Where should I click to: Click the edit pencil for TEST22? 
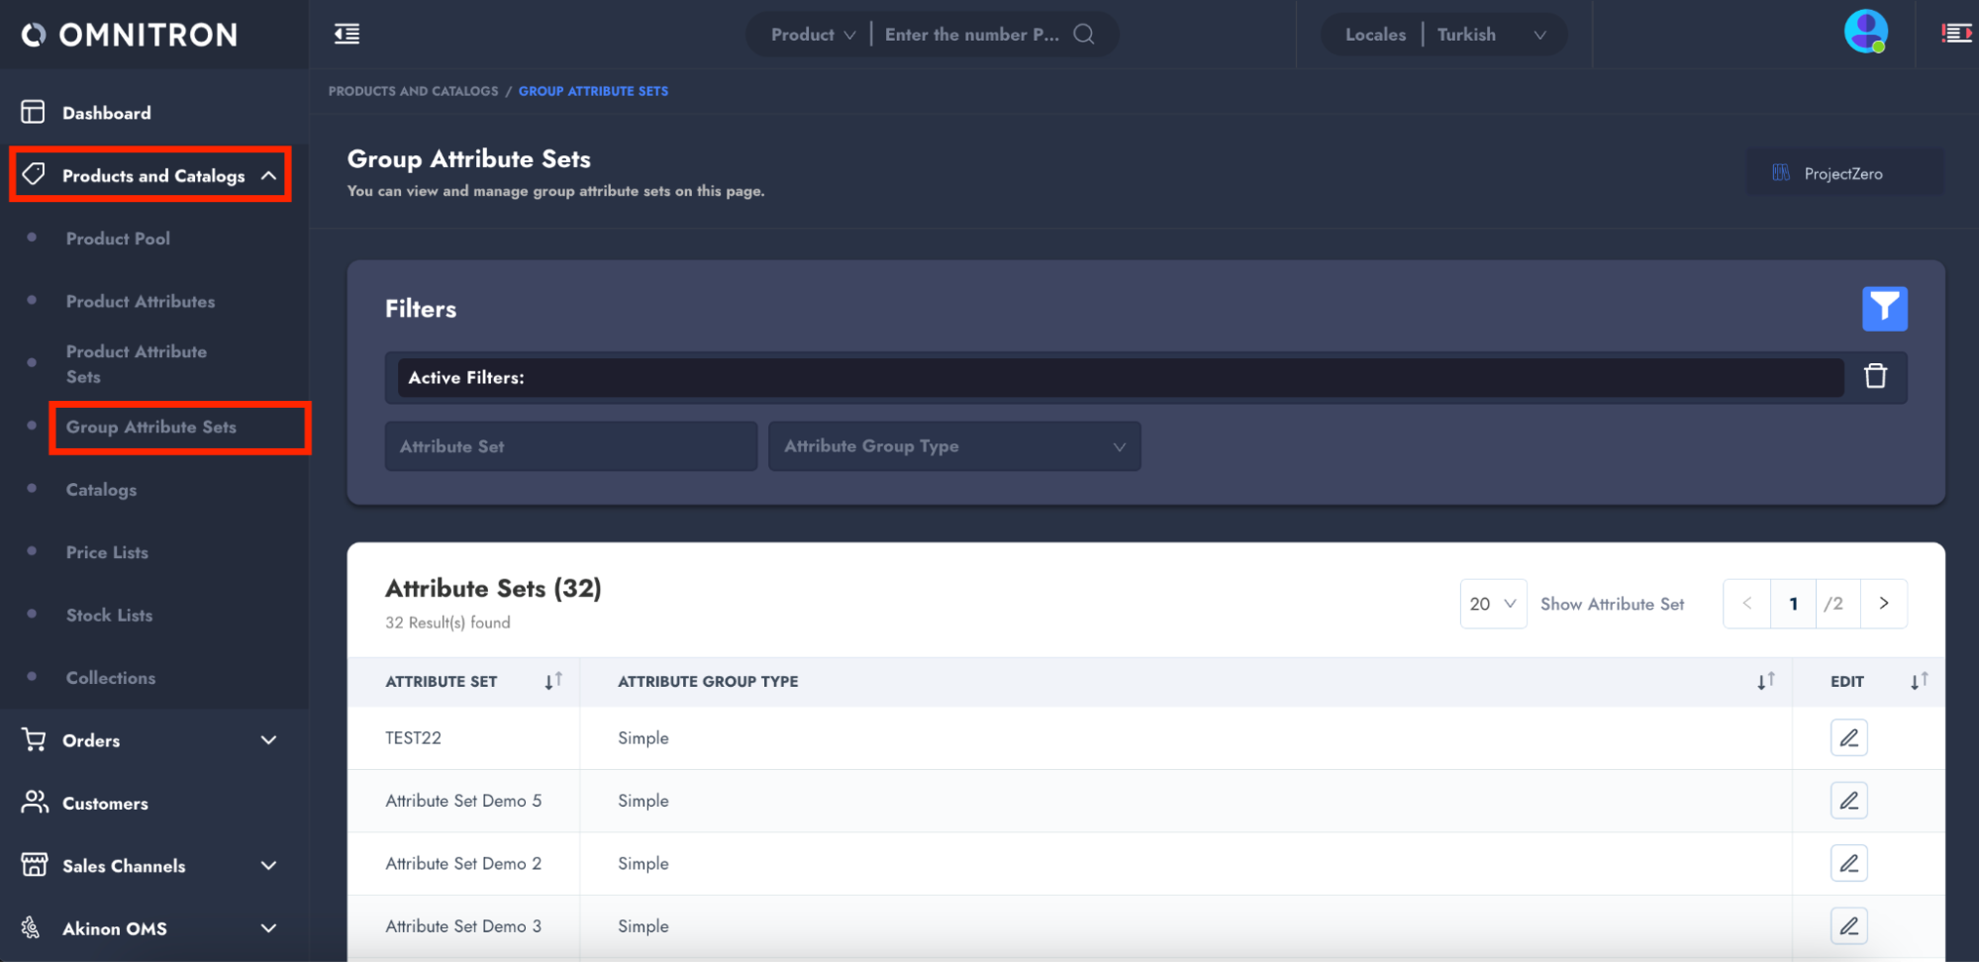[x=1848, y=738]
